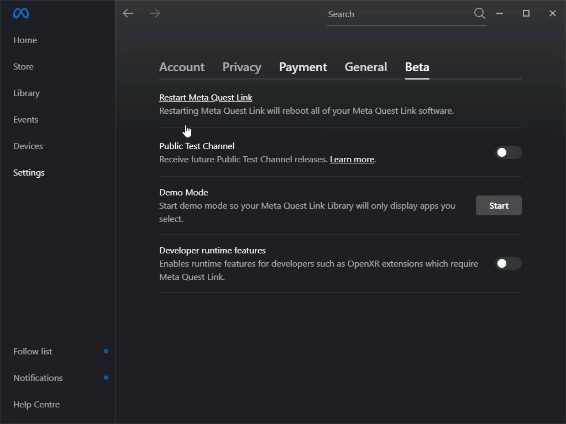Minimize the Meta Quest Link window
This screenshot has height=424, width=566.
pos(500,13)
